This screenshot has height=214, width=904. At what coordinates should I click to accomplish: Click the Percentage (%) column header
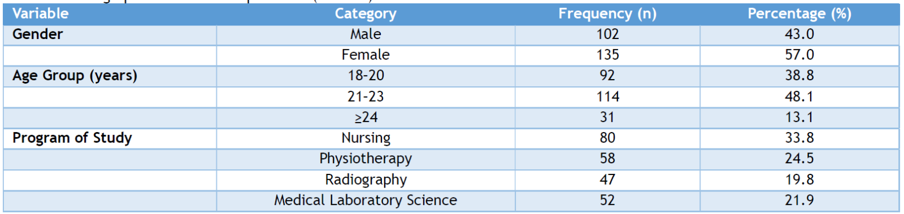pos(799,14)
